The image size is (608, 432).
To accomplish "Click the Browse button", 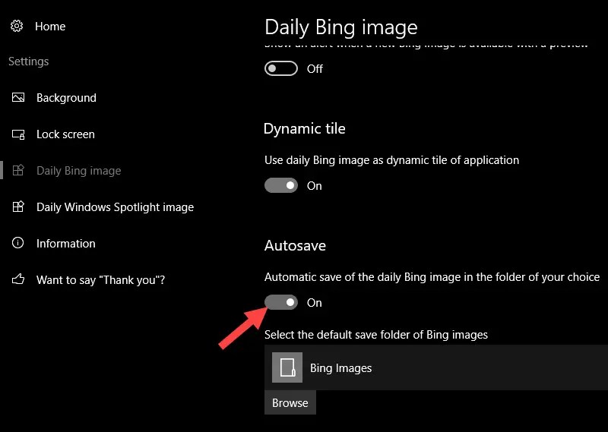I will (290, 403).
